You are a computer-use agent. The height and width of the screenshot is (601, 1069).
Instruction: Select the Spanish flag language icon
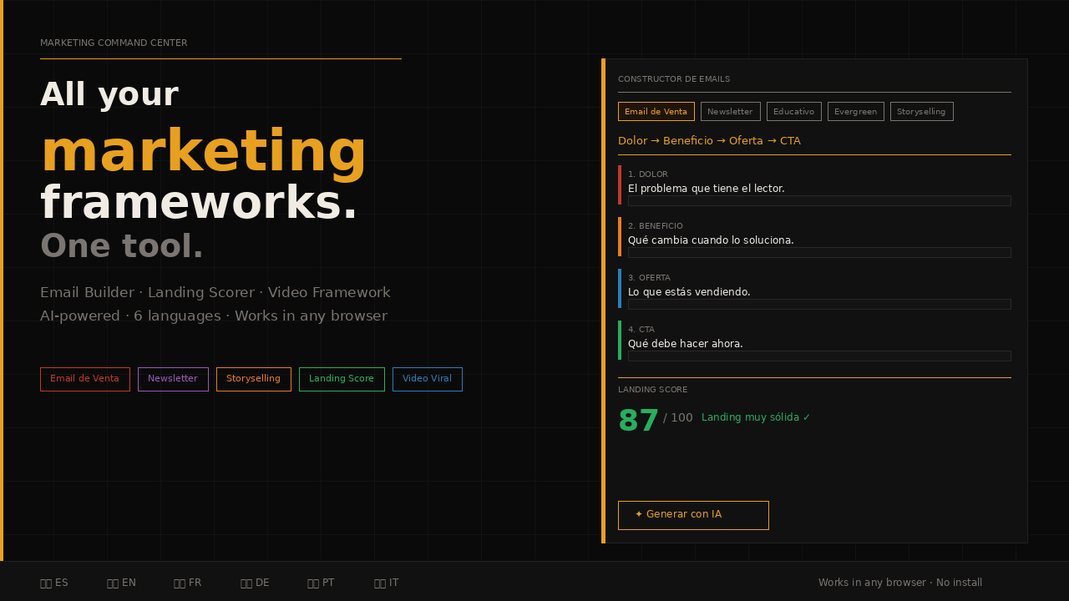[44, 582]
